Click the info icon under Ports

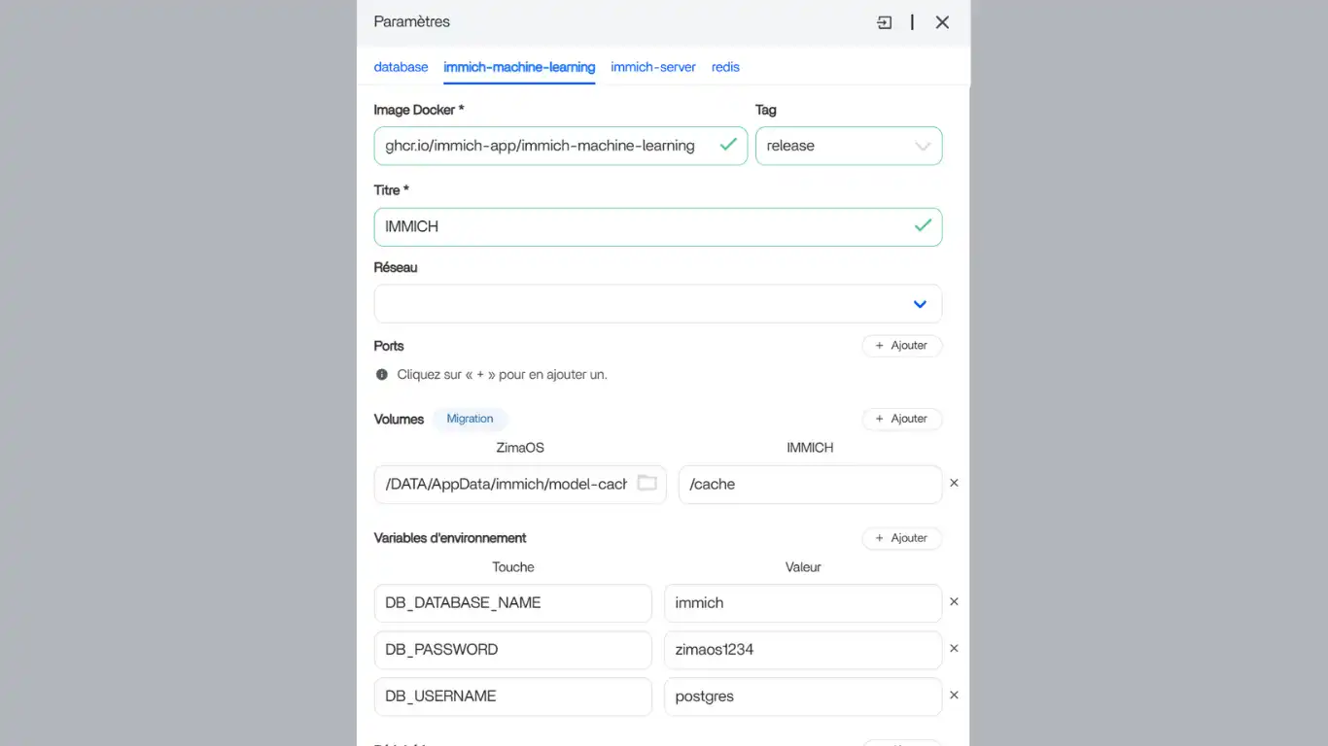382,375
